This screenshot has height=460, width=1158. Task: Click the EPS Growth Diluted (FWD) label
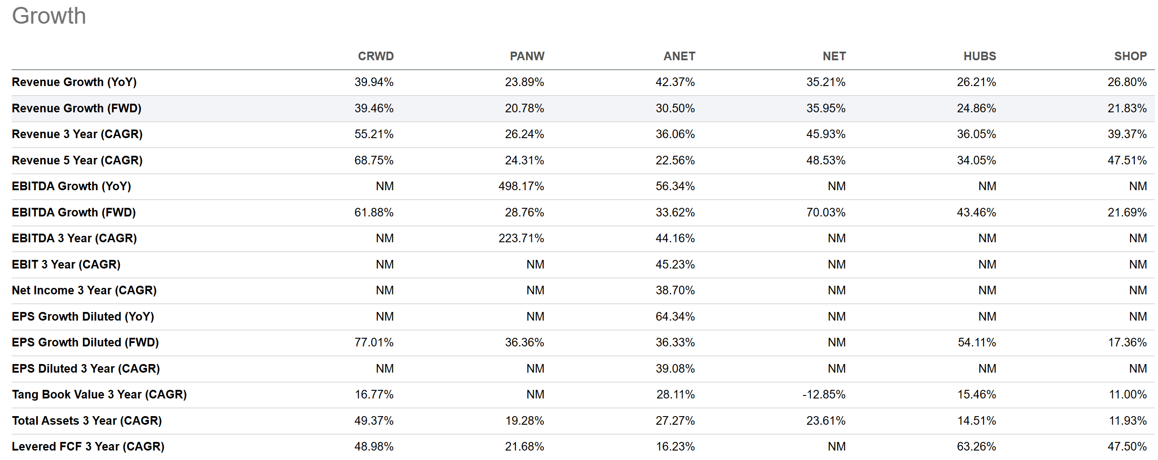coord(85,343)
